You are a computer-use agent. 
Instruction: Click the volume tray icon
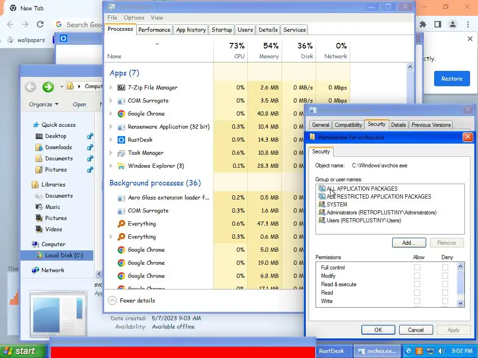(441, 351)
